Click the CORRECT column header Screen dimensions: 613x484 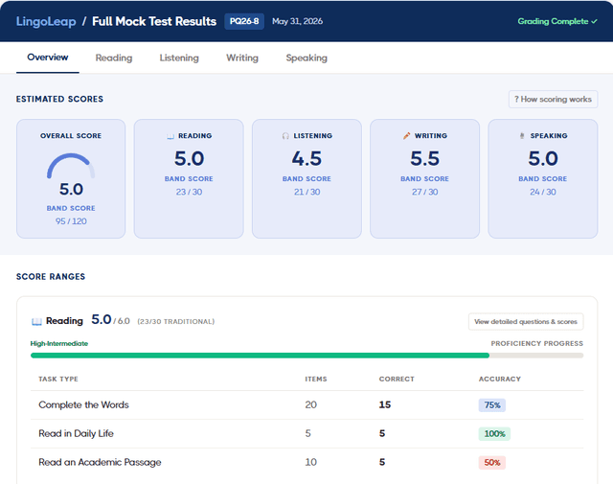[x=397, y=379]
